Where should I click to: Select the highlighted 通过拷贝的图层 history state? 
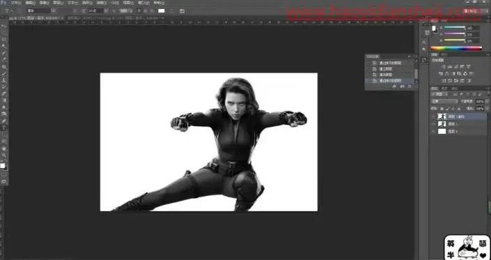click(x=390, y=81)
